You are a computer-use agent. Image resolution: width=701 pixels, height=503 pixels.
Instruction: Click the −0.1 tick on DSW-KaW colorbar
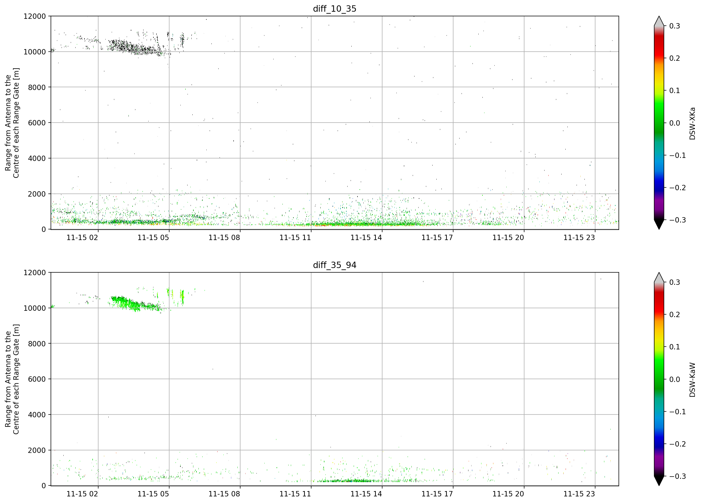point(678,412)
